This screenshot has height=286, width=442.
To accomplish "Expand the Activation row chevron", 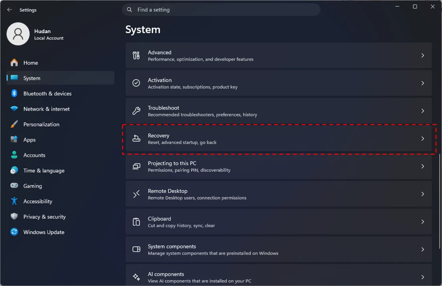I will pyautogui.click(x=423, y=83).
